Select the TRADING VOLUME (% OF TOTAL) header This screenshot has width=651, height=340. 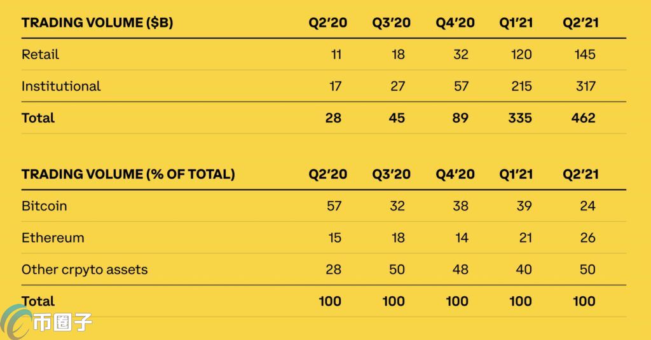click(128, 174)
